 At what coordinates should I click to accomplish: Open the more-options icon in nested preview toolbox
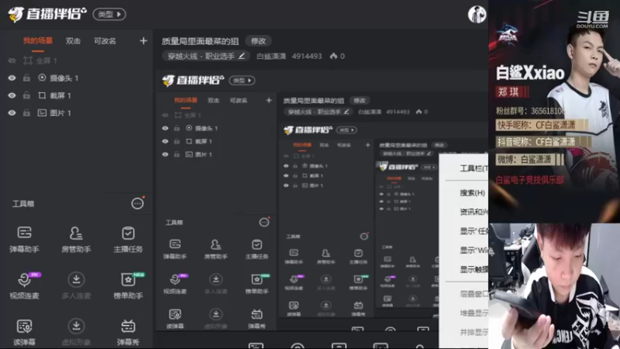(x=264, y=223)
